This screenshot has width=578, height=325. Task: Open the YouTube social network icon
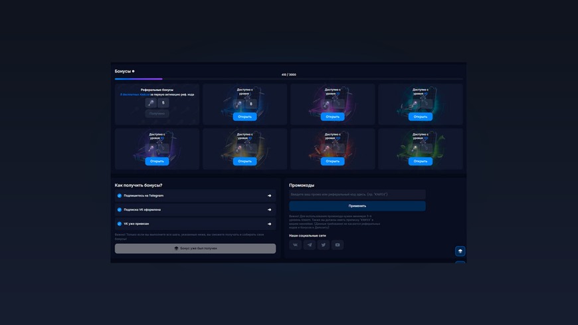click(337, 245)
